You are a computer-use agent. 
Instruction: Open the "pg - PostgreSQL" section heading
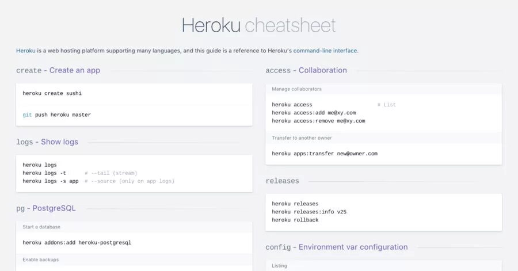(x=46, y=208)
